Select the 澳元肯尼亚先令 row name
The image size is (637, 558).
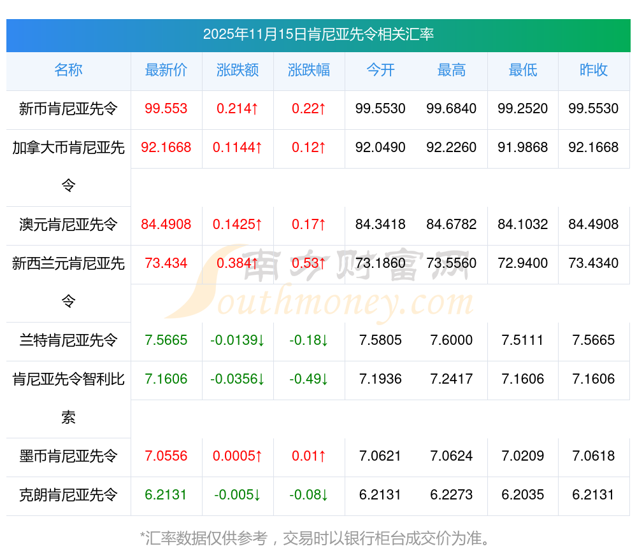(x=68, y=225)
